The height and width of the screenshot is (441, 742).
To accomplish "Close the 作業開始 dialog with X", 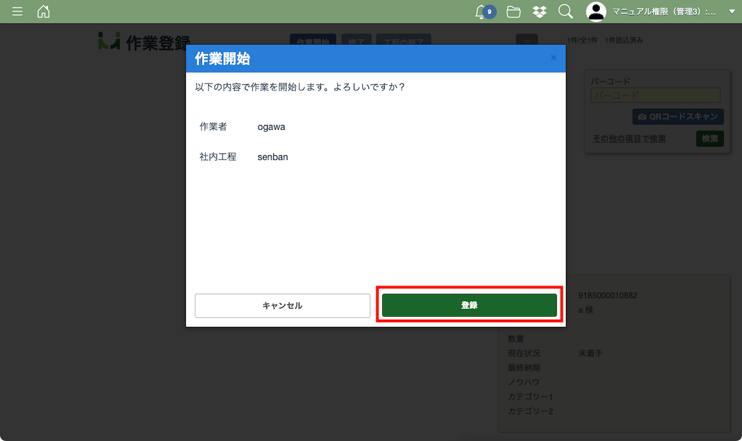I will (x=553, y=58).
